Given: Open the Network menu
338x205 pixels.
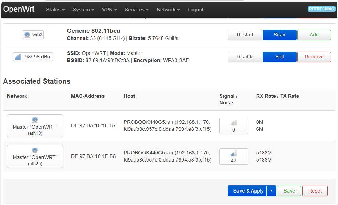Looking at the screenshot, I should pos(168,10).
